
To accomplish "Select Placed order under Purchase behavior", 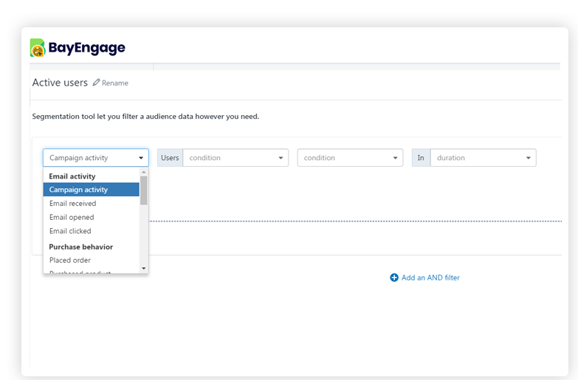I will [70, 260].
